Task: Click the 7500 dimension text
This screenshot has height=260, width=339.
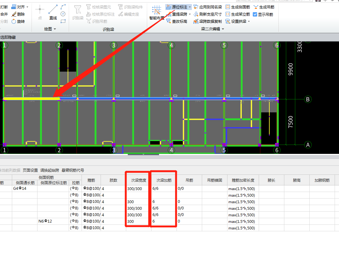Action: 291,122
